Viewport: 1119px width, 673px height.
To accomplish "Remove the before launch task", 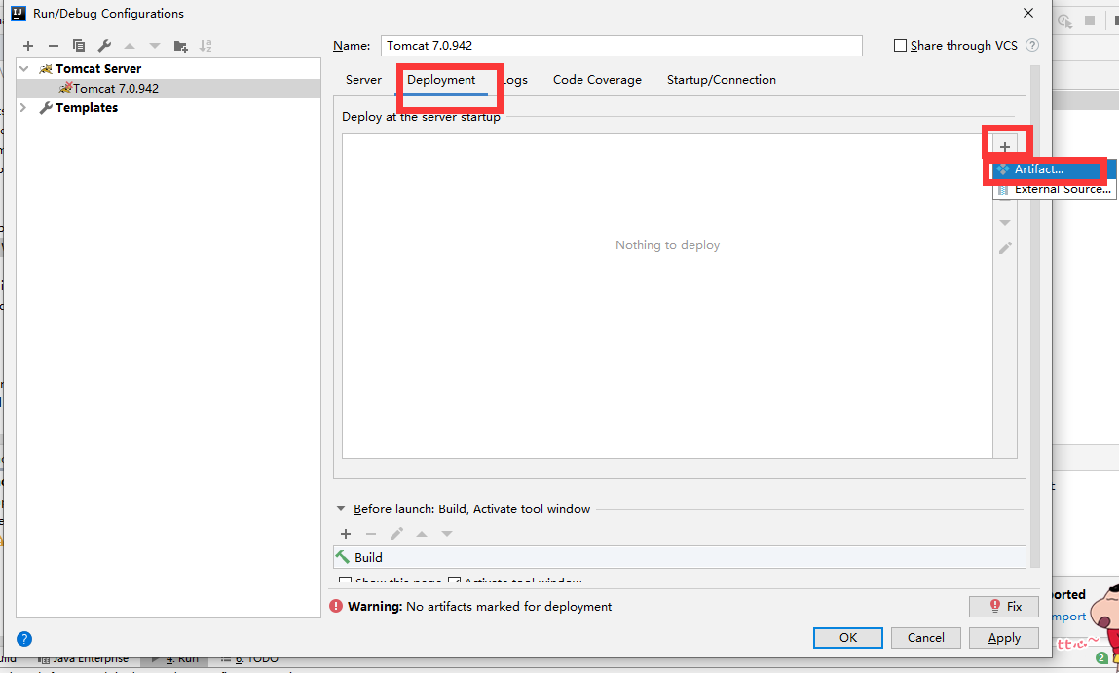I will pos(370,534).
